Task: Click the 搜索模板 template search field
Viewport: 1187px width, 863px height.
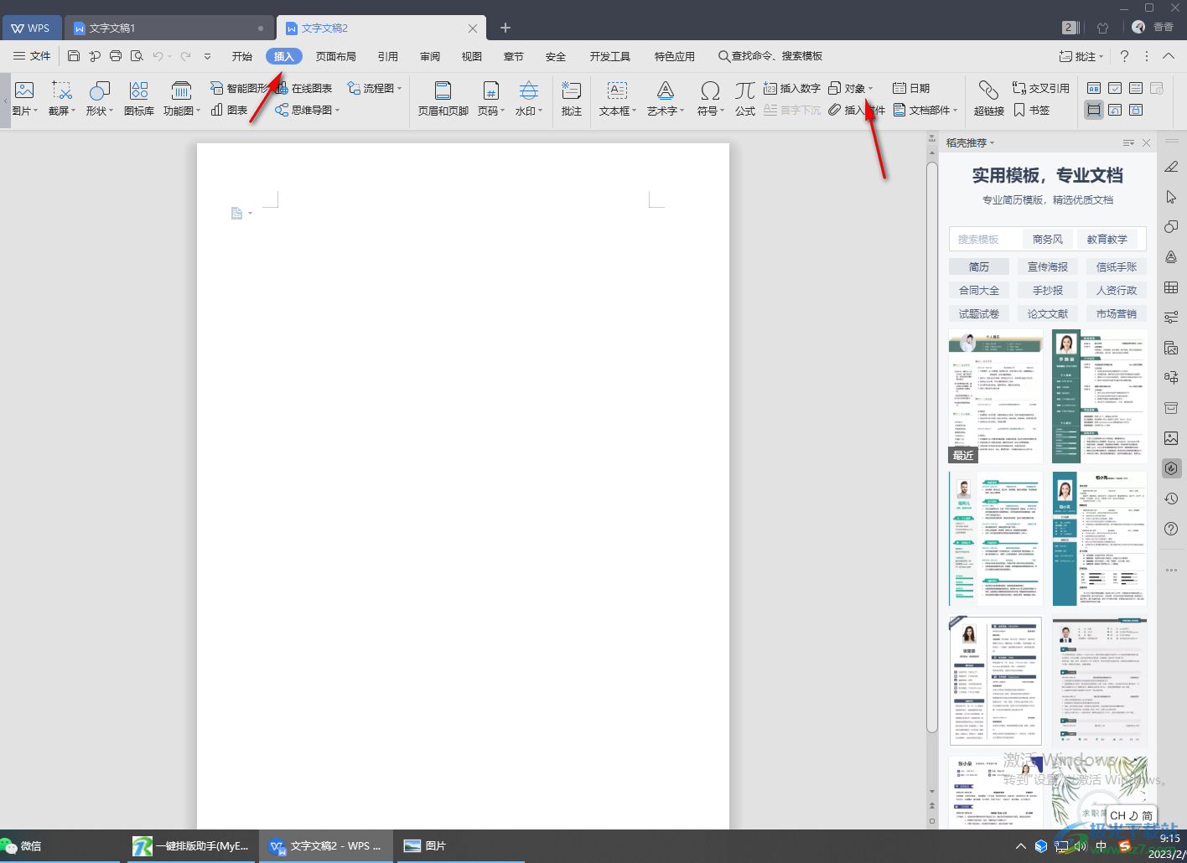Action: (x=986, y=239)
